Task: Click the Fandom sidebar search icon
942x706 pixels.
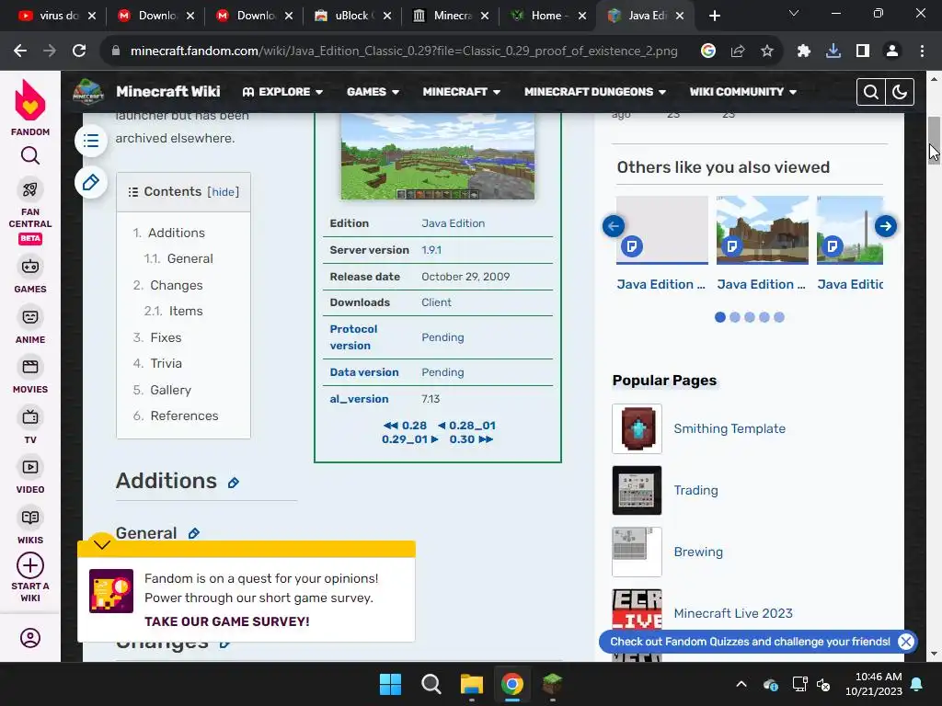Action: tap(30, 156)
